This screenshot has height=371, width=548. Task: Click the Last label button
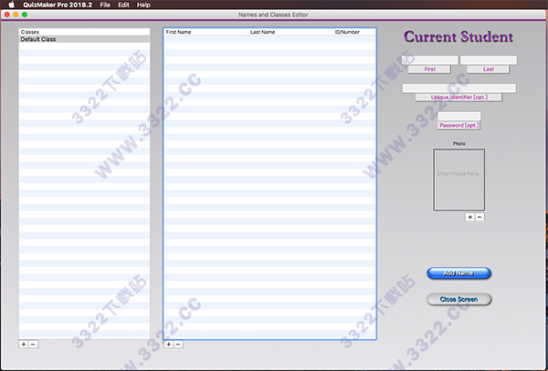coord(489,69)
